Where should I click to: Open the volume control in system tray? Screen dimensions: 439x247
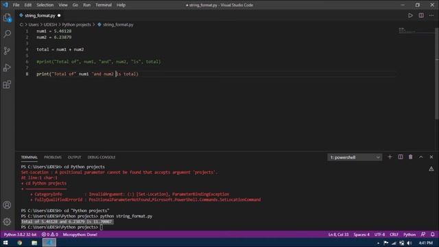click(410, 243)
